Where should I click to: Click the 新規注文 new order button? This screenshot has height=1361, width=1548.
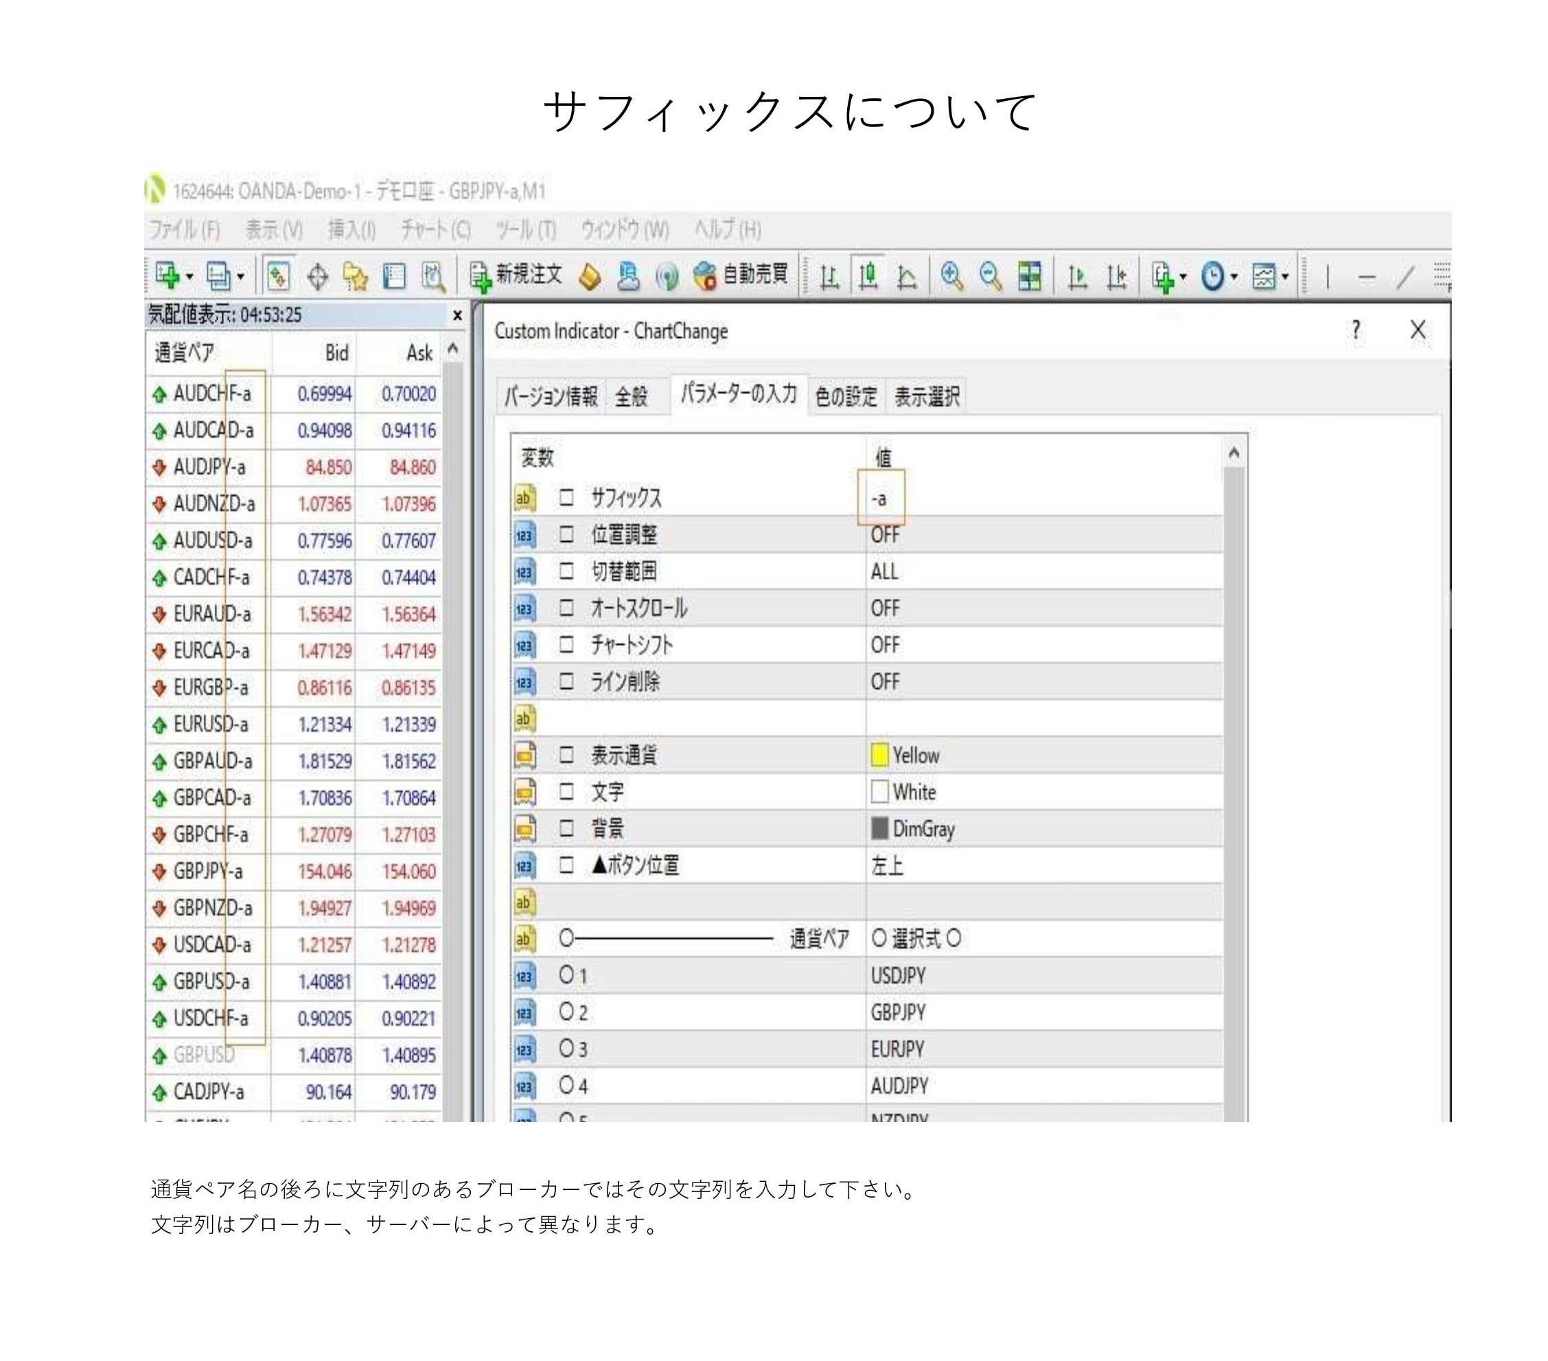tap(516, 275)
